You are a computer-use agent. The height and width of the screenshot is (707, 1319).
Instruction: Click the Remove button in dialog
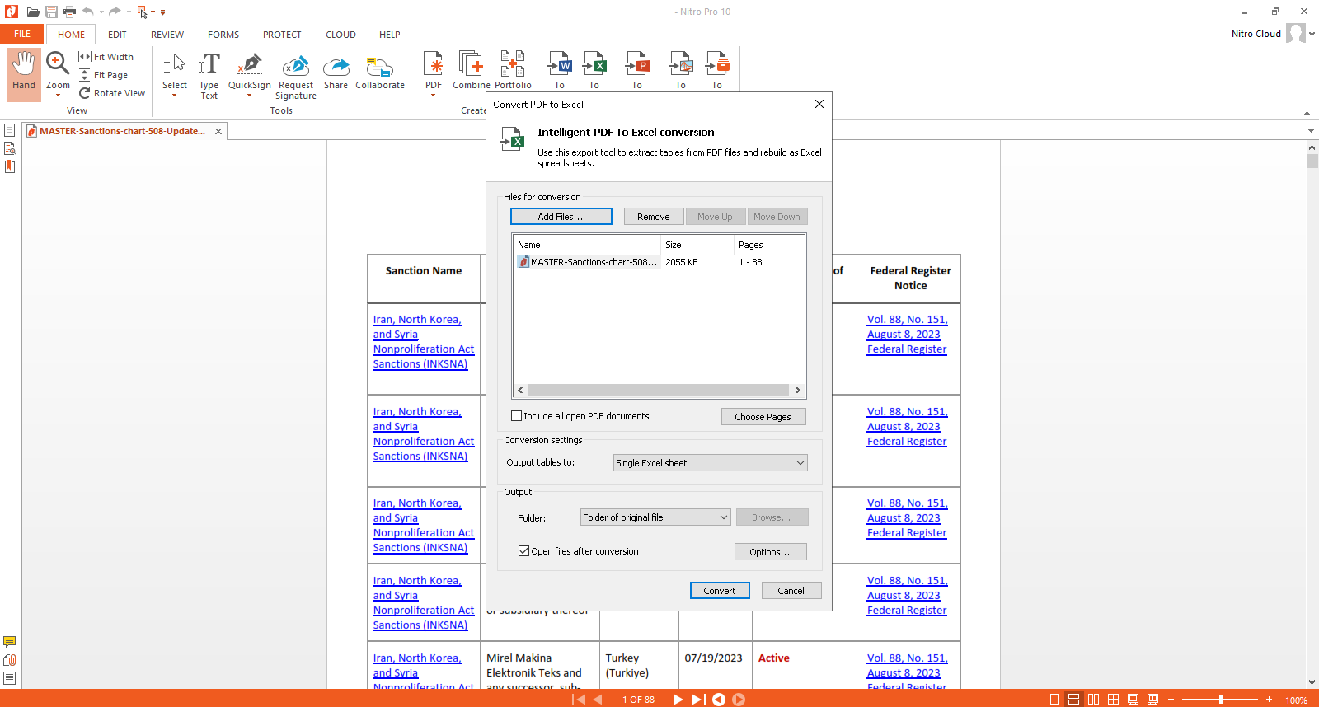tap(654, 217)
